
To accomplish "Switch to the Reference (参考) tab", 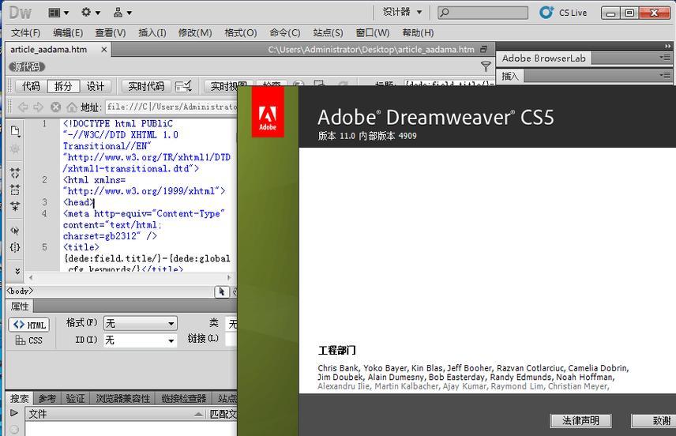I will tap(47, 398).
